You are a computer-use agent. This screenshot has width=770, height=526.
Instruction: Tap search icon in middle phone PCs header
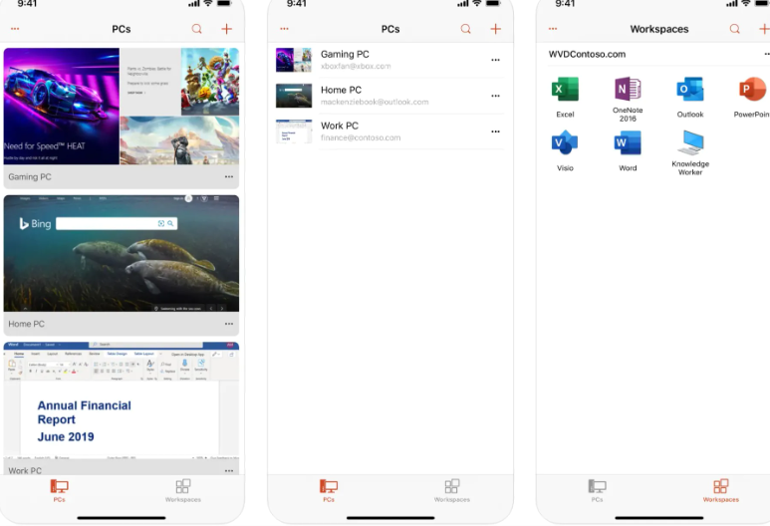465,29
